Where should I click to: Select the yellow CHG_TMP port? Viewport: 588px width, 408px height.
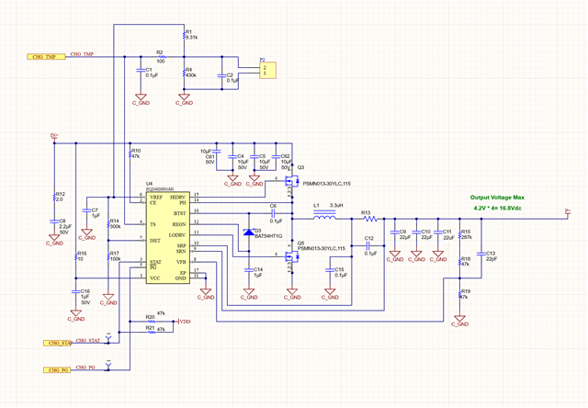(46, 57)
